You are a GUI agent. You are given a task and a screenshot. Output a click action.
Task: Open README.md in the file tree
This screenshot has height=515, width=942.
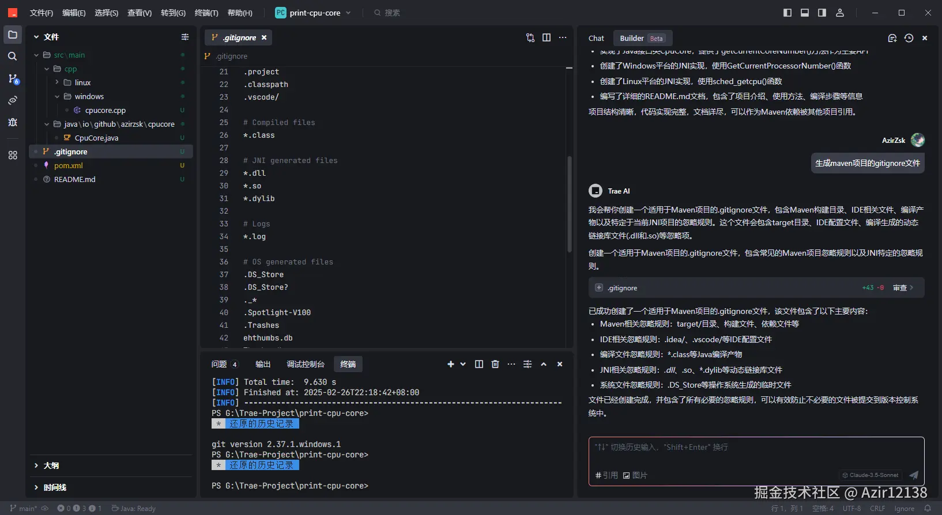[75, 179]
